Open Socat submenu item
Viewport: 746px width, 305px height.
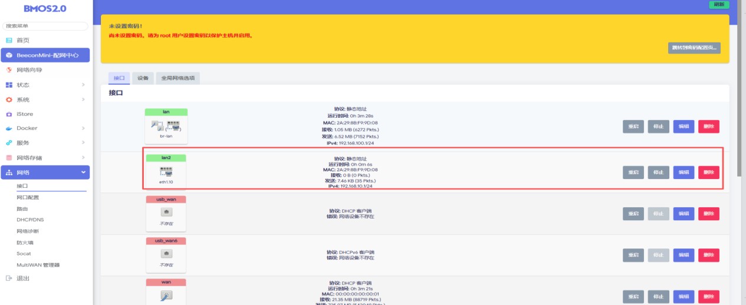(x=24, y=253)
